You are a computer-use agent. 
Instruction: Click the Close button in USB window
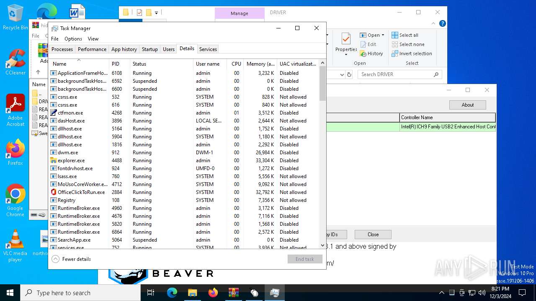tap(373, 235)
